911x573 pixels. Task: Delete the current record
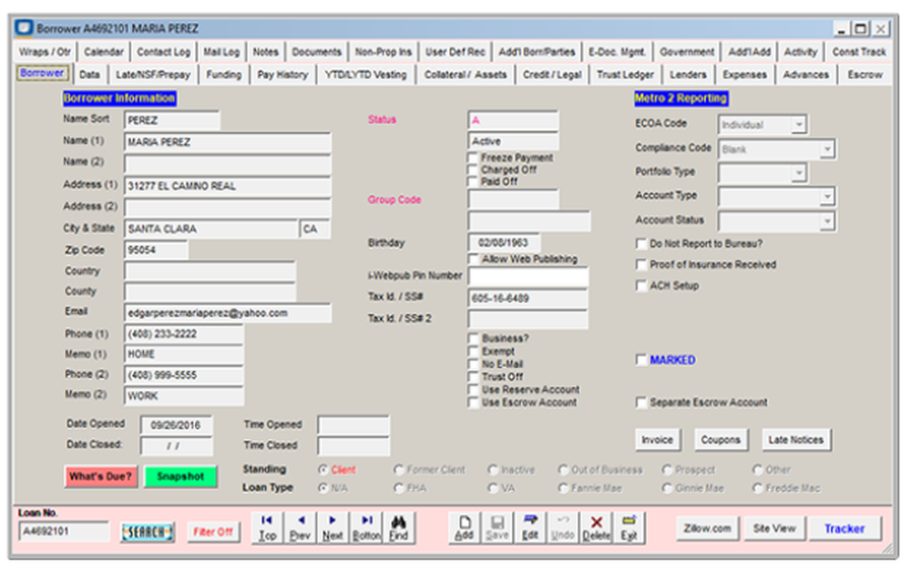(x=596, y=527)
